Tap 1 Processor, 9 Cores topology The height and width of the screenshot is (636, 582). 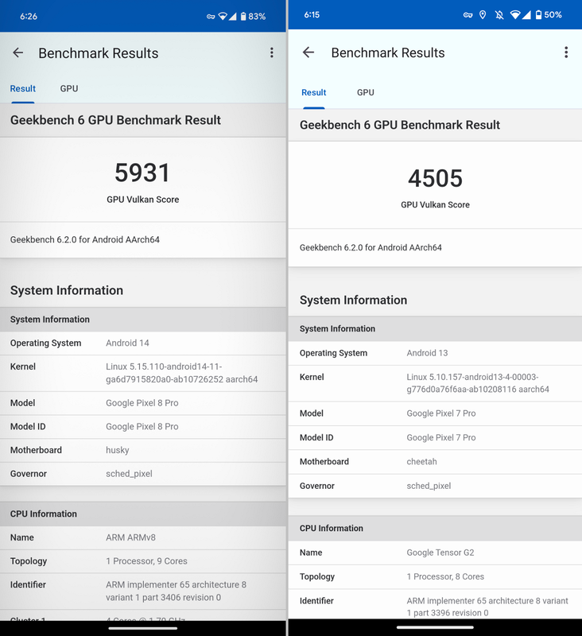pyautogui.click(x=146, y=561)
